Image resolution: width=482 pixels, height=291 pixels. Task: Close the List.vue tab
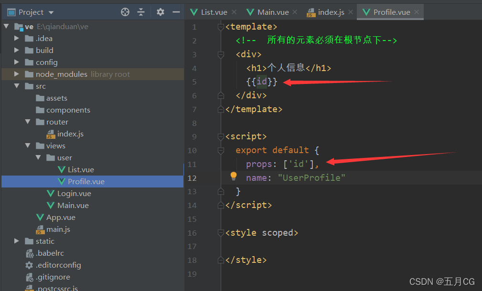(234, 12)
